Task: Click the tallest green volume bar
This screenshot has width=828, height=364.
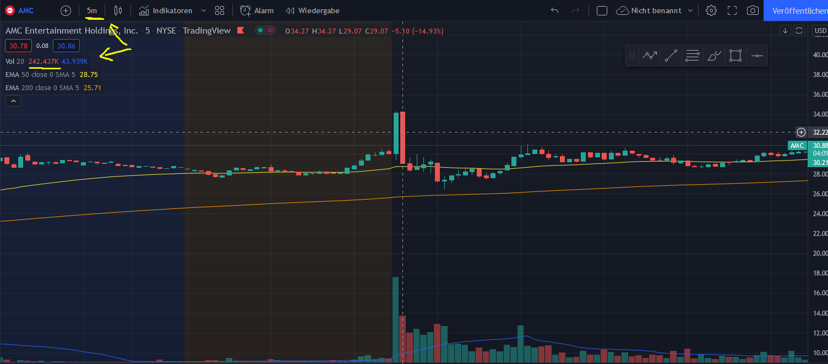Action: [395, 320]
